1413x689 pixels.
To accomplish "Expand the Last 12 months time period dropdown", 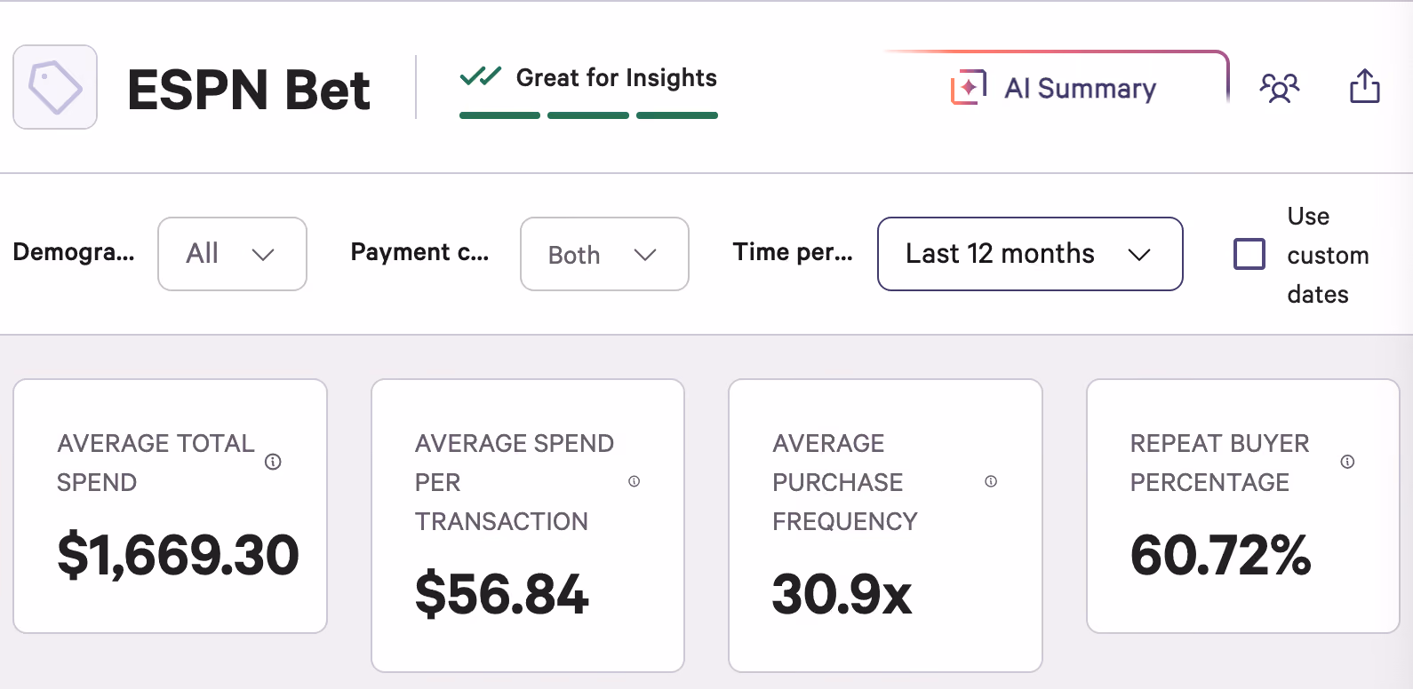I will 1030,254.
